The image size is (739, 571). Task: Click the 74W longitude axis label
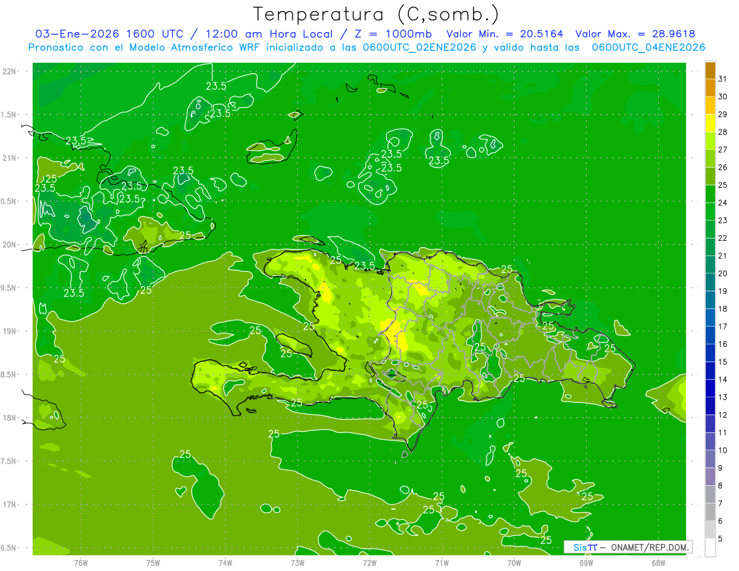225,563
